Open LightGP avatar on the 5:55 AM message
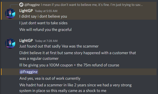This screenshot has height=94, width=158. (x=10, y=14)
